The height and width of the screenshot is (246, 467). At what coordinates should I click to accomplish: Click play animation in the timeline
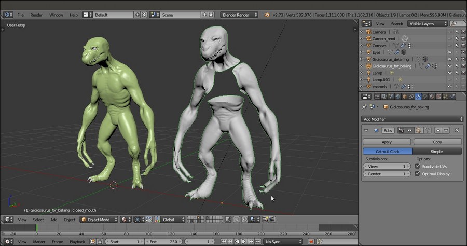point(244,241)
